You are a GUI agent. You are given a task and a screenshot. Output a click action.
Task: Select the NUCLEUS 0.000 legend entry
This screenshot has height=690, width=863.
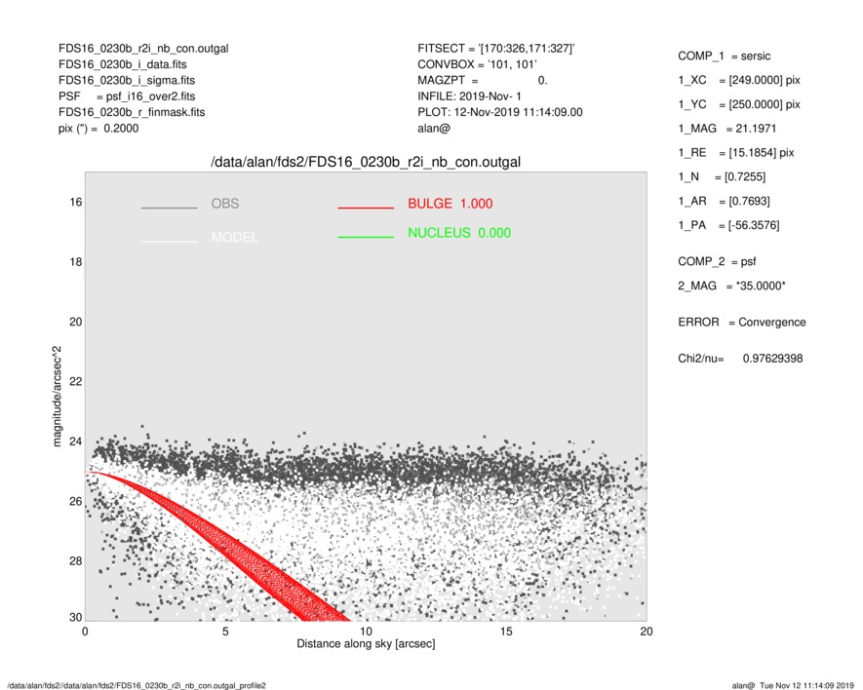[x=459, y=233]
